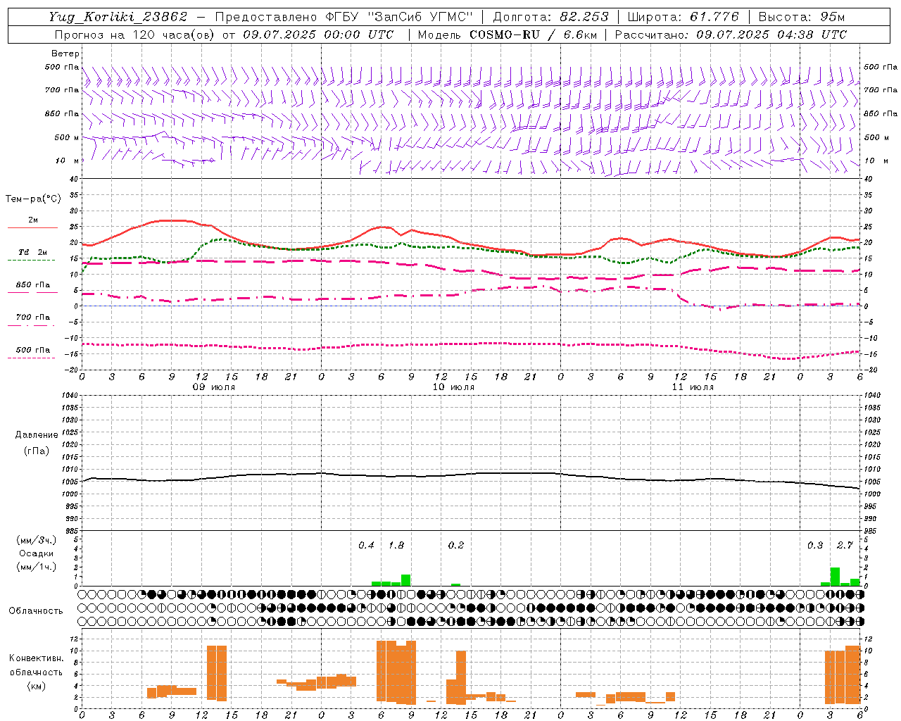Click the Широта: 61.776 header value
The height and width of the screenshot is (721, 901).
683,17
